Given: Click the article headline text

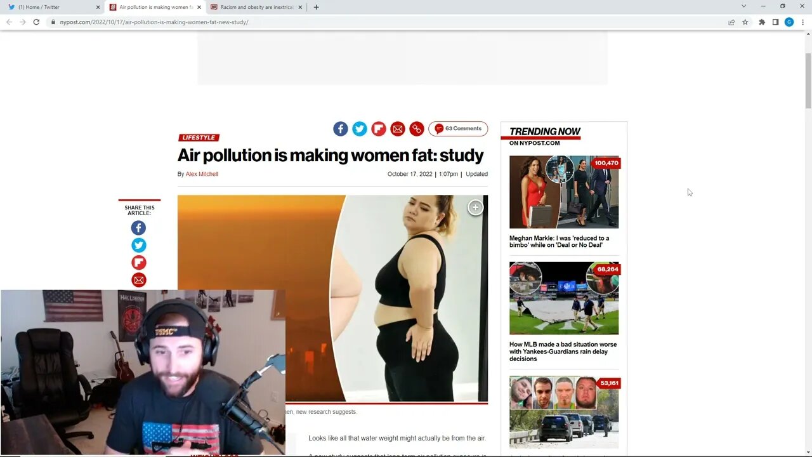Looking at the screenshot, I should (x=331, y=156).
